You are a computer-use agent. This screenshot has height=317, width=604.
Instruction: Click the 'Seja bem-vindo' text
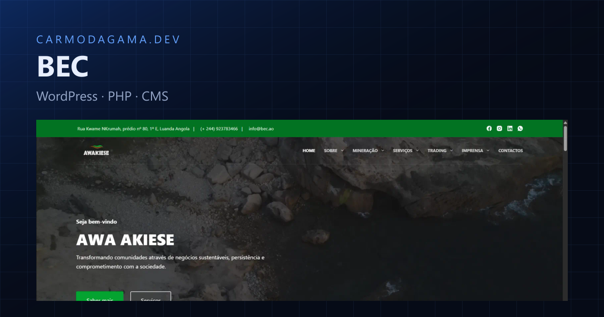[x=97, y=221]
